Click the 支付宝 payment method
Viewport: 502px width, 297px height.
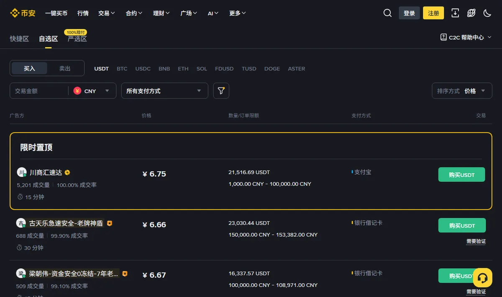coord(363,172)
